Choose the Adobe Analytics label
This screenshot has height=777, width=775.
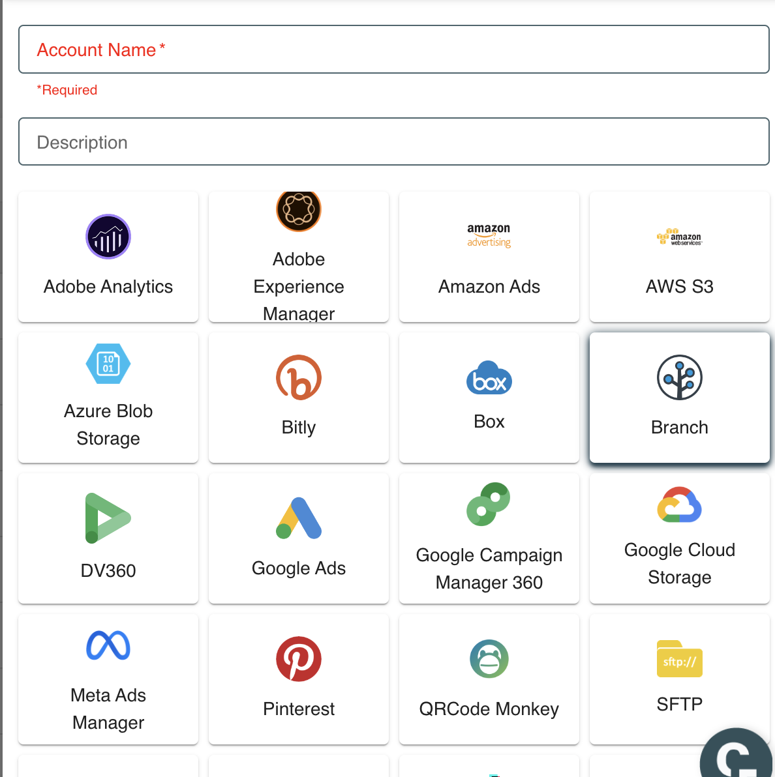click(108, 286)
